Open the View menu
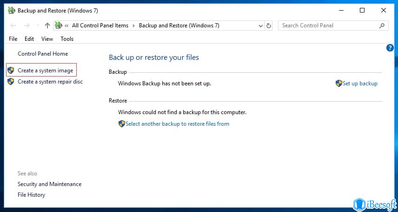Image resolution: width=398 pixels, height=212 pixels. tap(47, 39)
